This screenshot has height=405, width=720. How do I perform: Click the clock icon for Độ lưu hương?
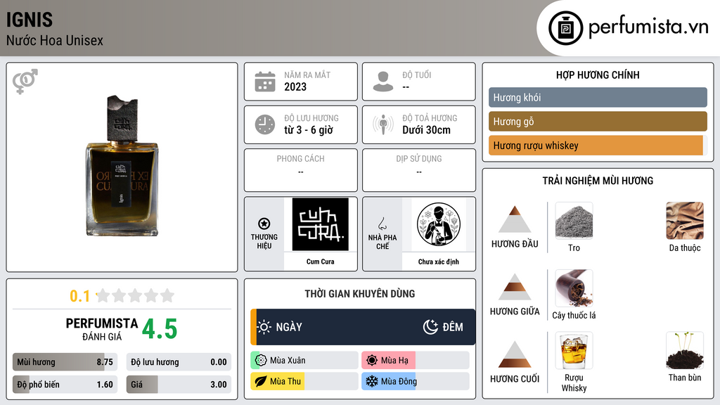coord(265,124)
